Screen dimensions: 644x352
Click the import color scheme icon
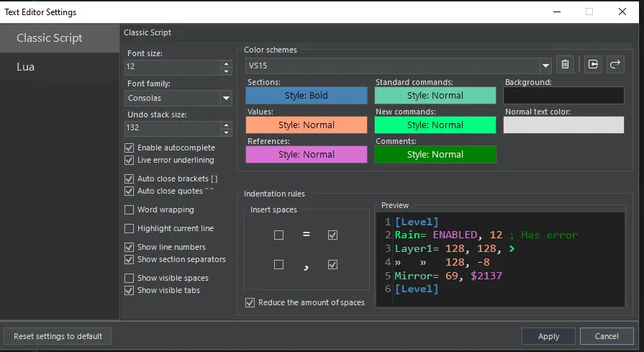click(593, 66)
